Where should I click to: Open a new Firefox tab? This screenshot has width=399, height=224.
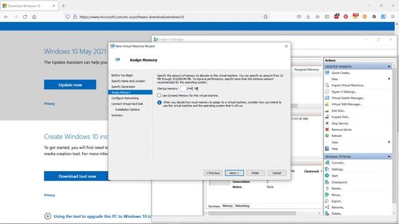click(64, 6)
